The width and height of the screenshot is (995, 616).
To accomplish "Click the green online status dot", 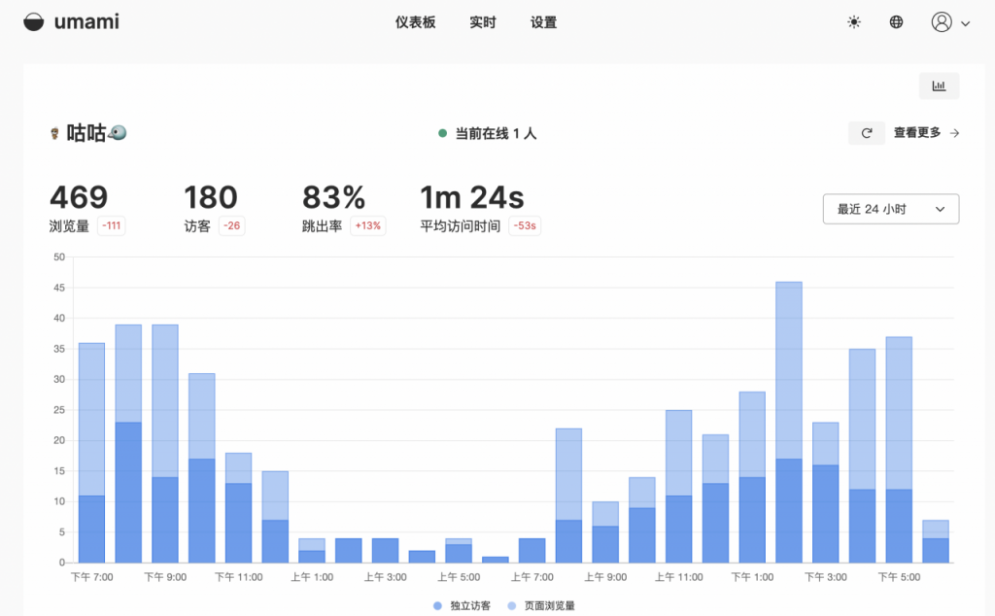I will tap(442, 133).
